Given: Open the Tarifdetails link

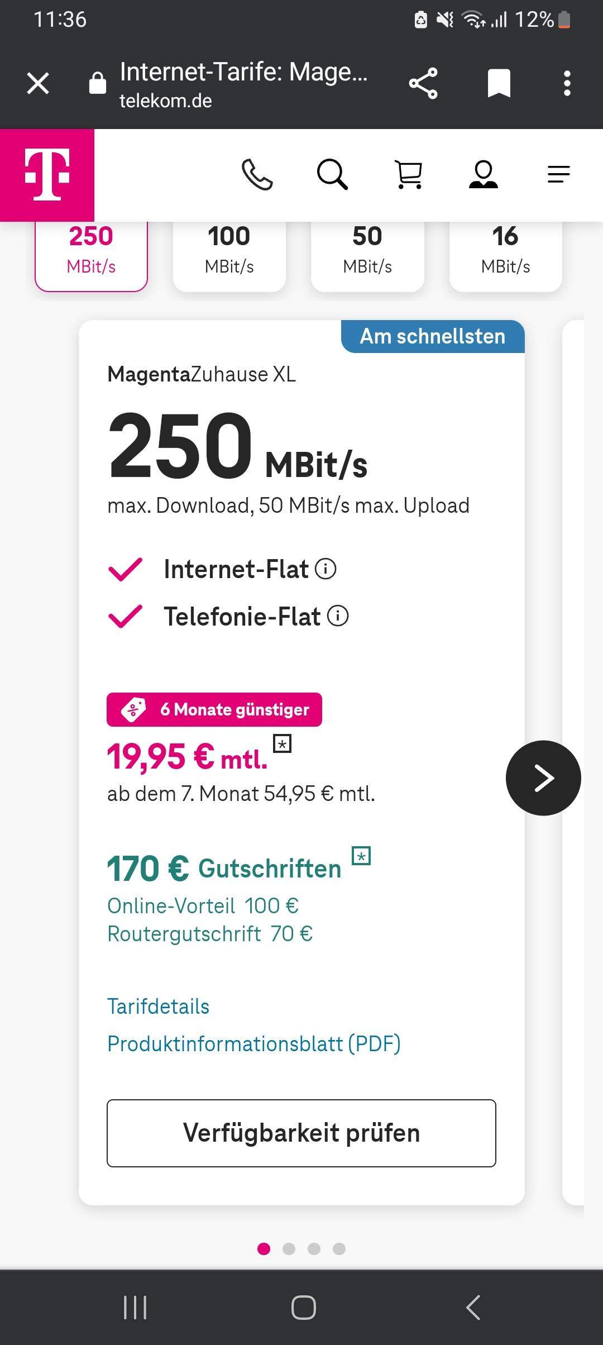Looking at the screenshot, I should [x=158, y=1007].
